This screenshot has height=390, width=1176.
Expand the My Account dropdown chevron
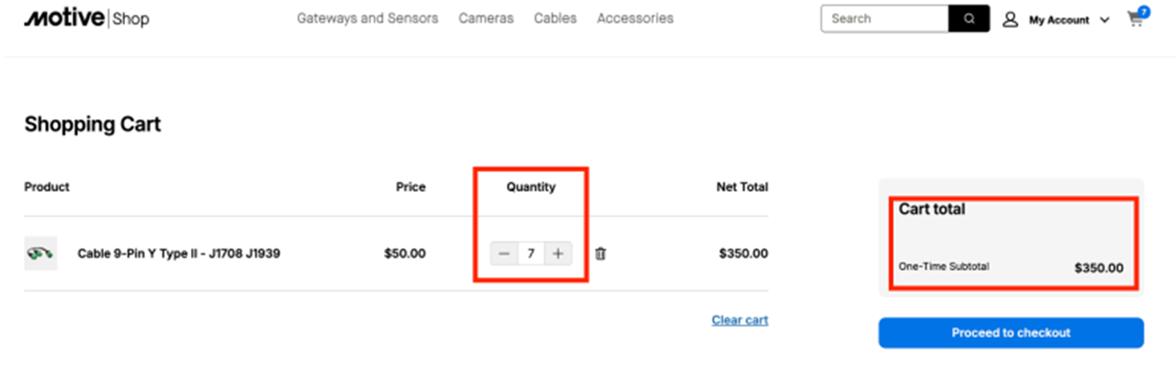(1104, 19)
